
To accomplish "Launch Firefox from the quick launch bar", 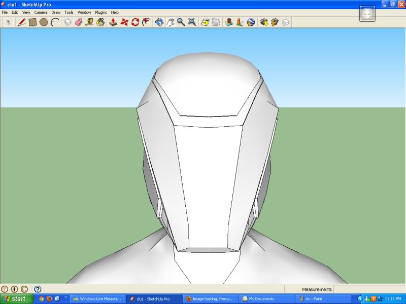I will (x=49, y=299).
